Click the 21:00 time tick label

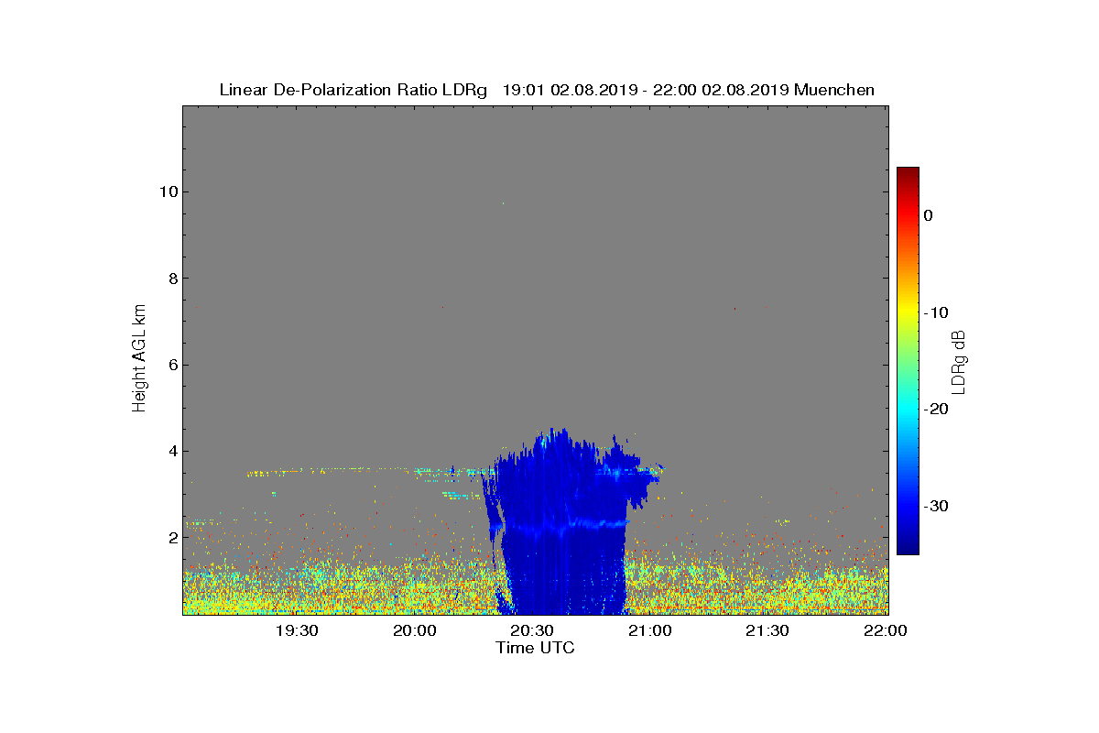click(x=649, y=630)
